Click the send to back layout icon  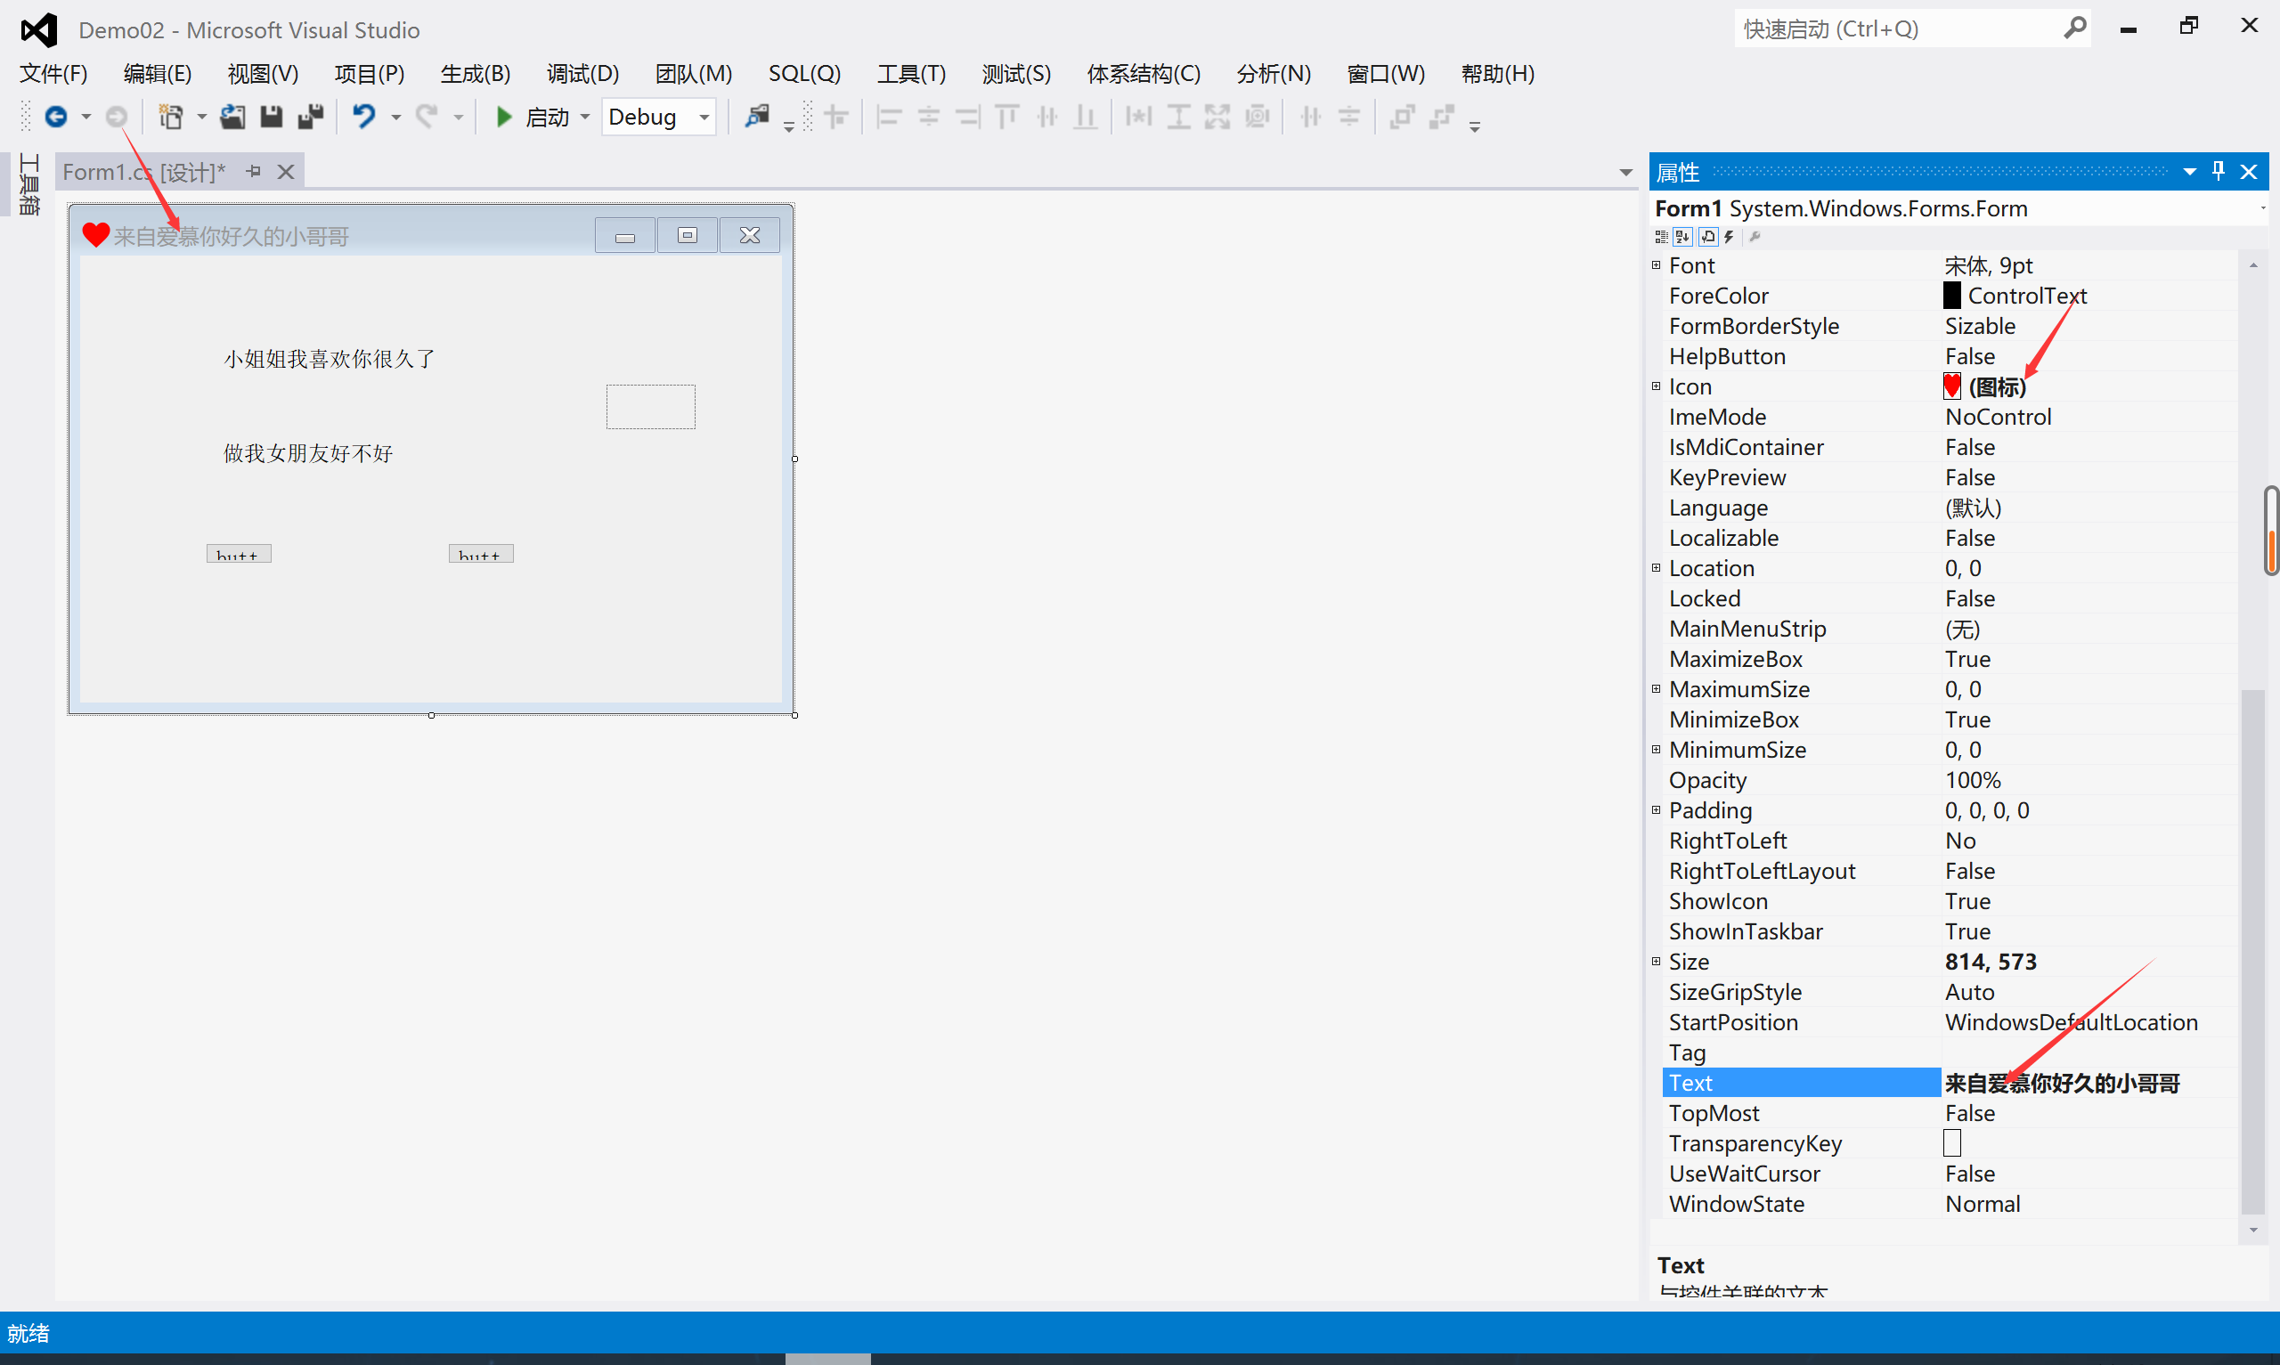point(1441,117)
